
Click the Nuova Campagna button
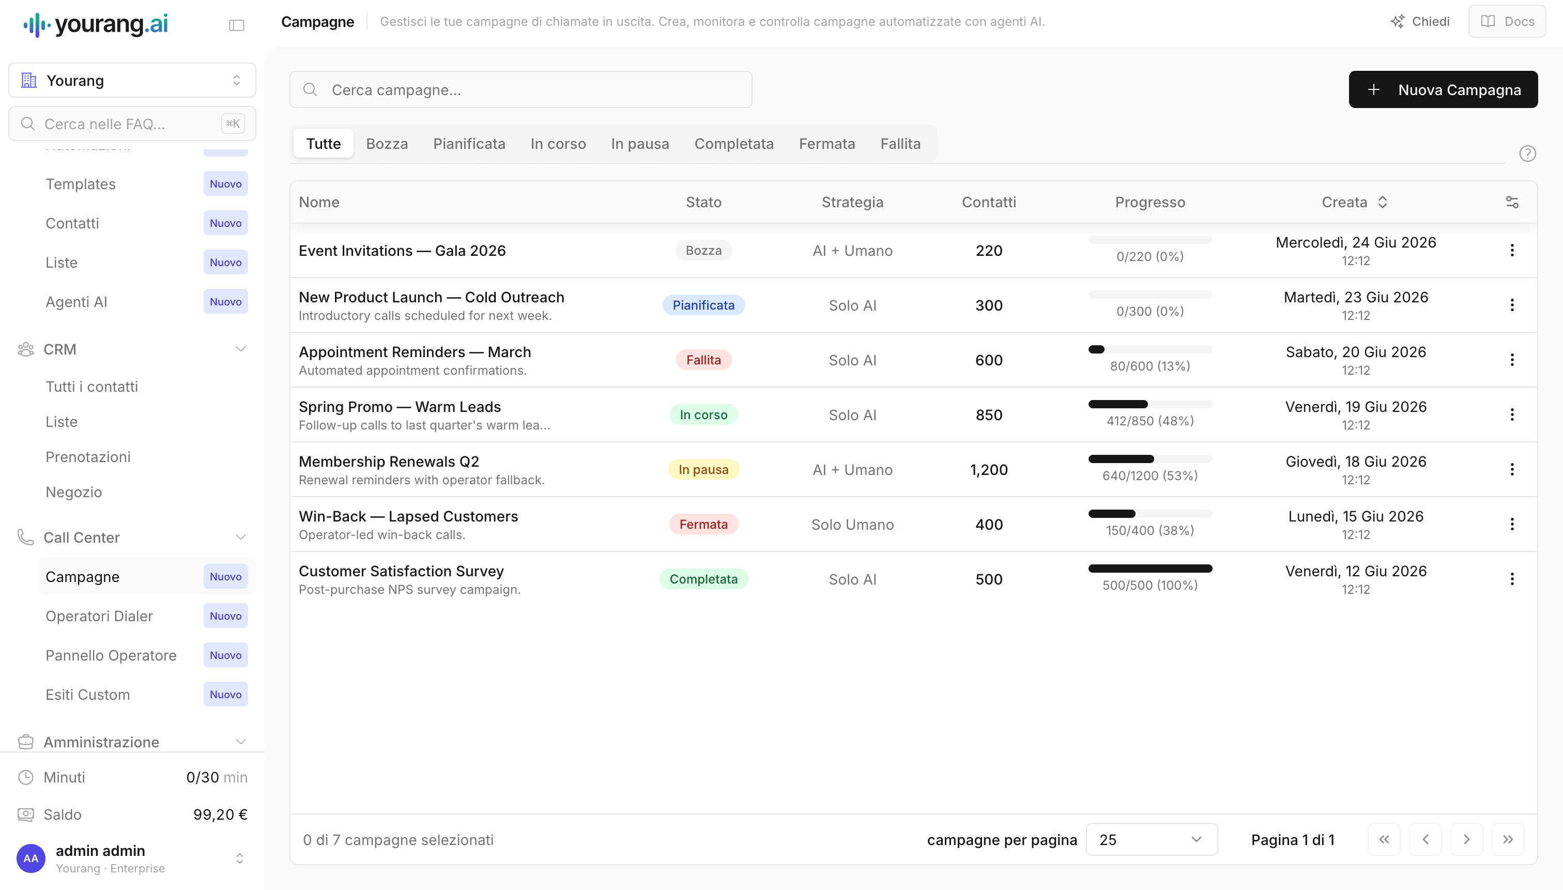[1443, 89]
